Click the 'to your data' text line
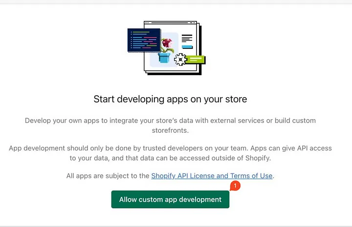The width and height of the screenshot is (352, 227). (x=170, y=158)
